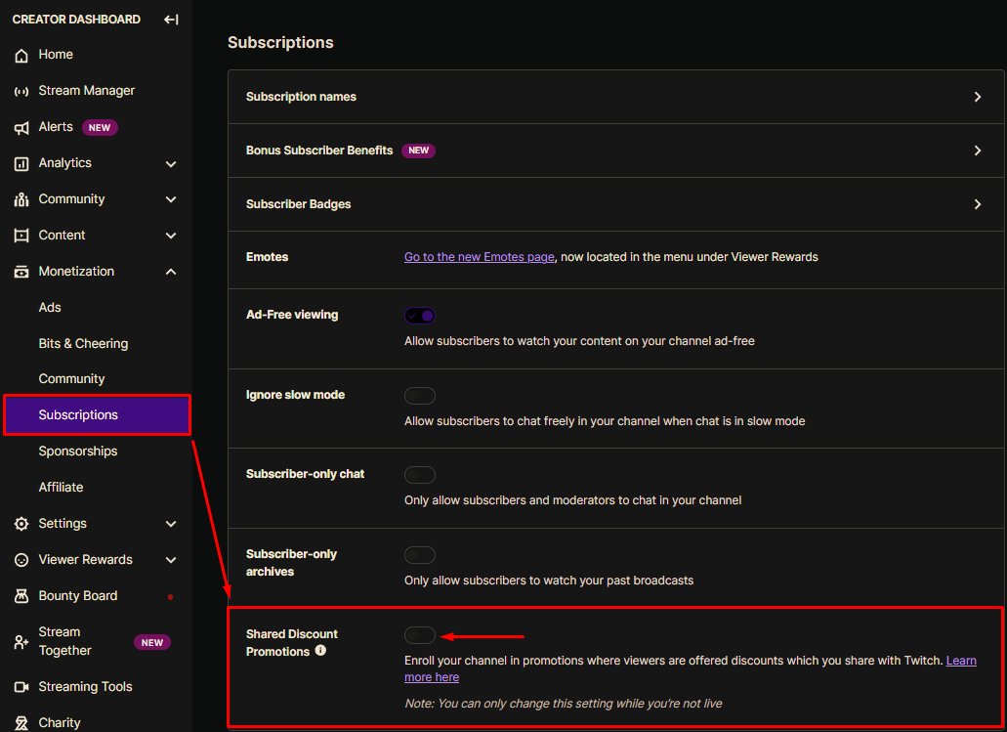Screen dimensions: 1007x732
Task: Click the Content frame icon
Action: [21, 236]
